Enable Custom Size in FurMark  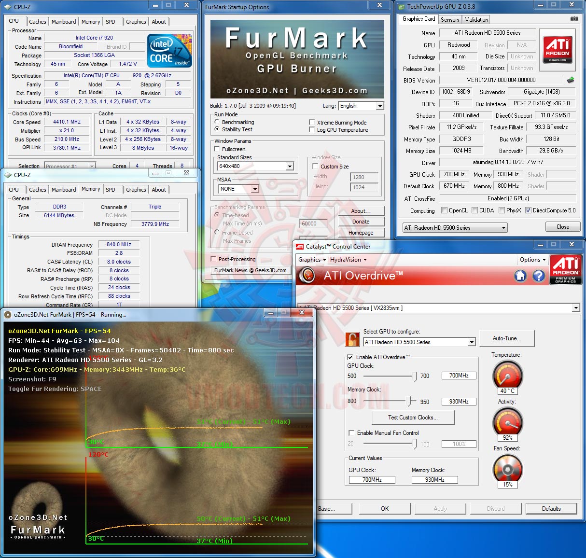coord(315,167)
